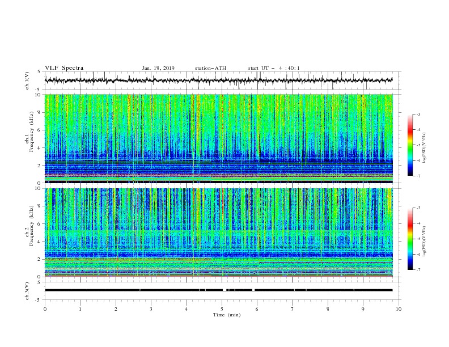Select the "Jan. 18, 2019" date text
The height and width of the screenshot is (347, 449).
[158, 68]
